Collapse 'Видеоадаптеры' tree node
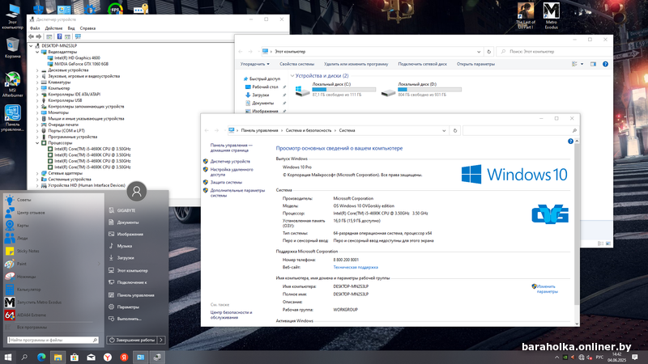 pyautogui.click(x=37, y=52)
